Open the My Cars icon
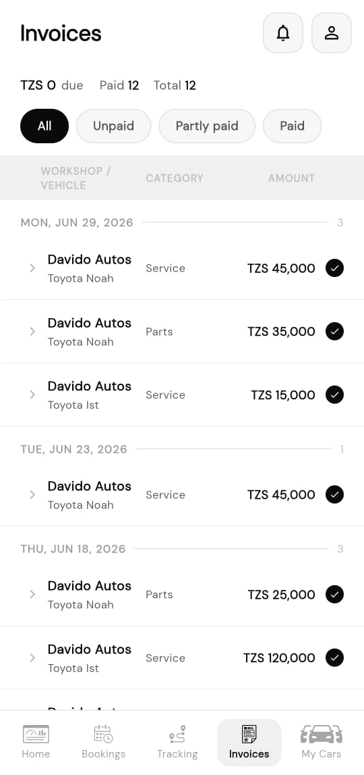This screenshot has width=364, height=775. click(321, 734)
